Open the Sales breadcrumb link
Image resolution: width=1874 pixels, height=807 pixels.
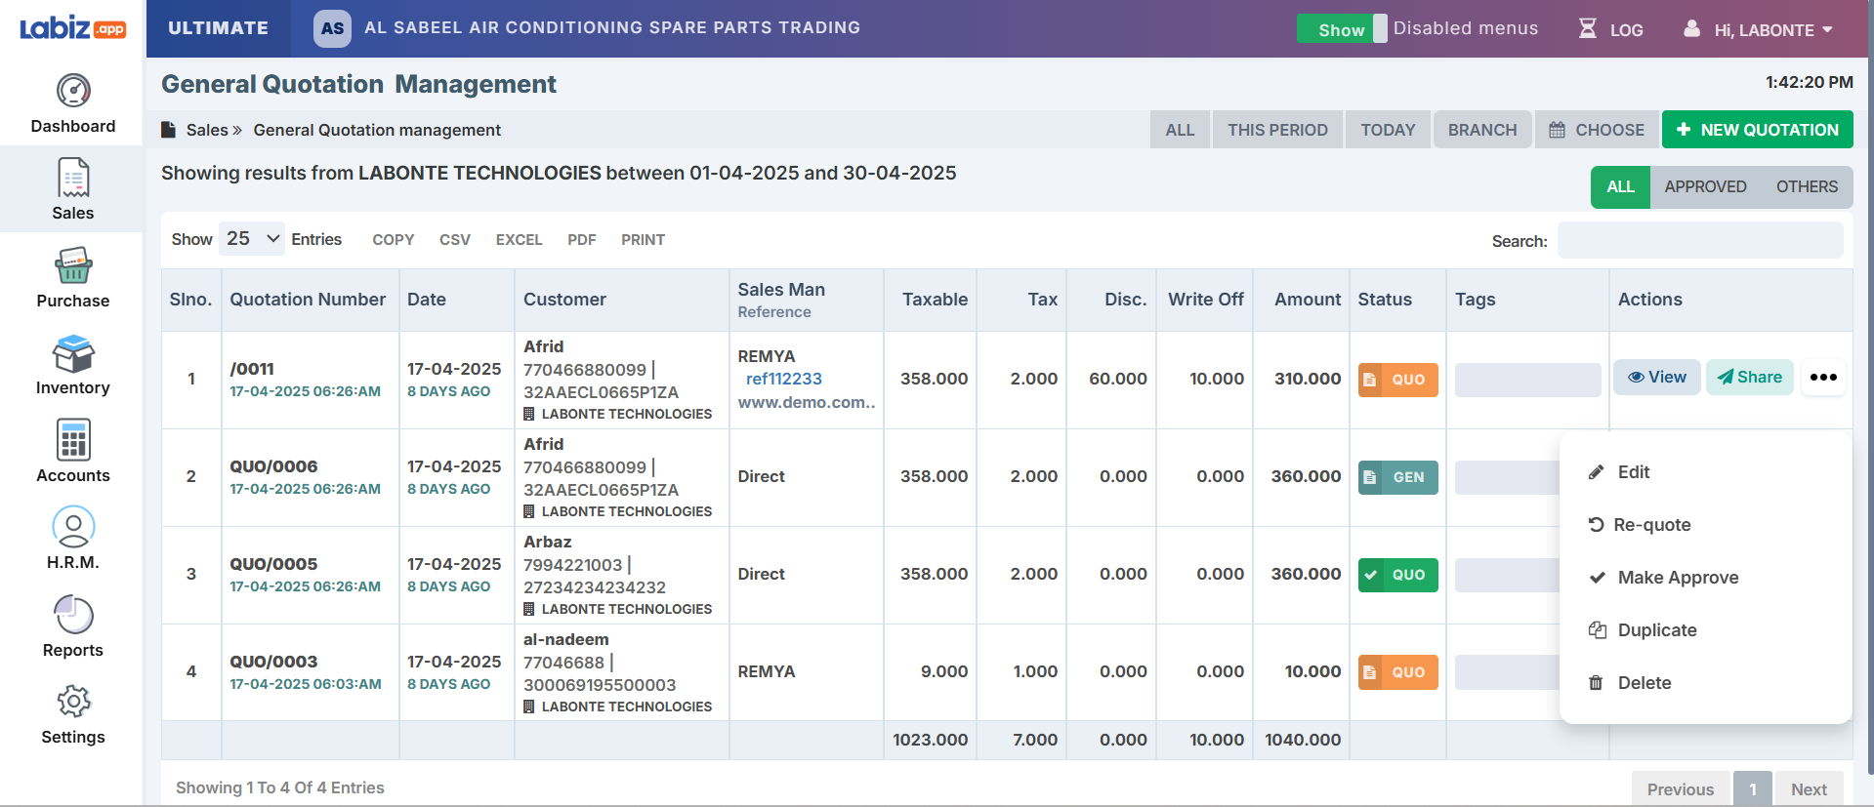click(x=207, y=130)
